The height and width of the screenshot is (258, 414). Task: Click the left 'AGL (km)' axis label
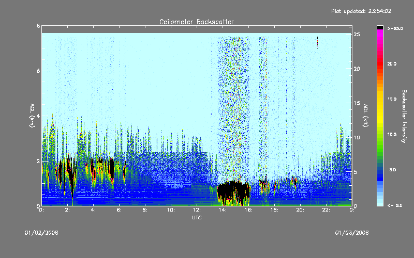click(x=32, y=116)
